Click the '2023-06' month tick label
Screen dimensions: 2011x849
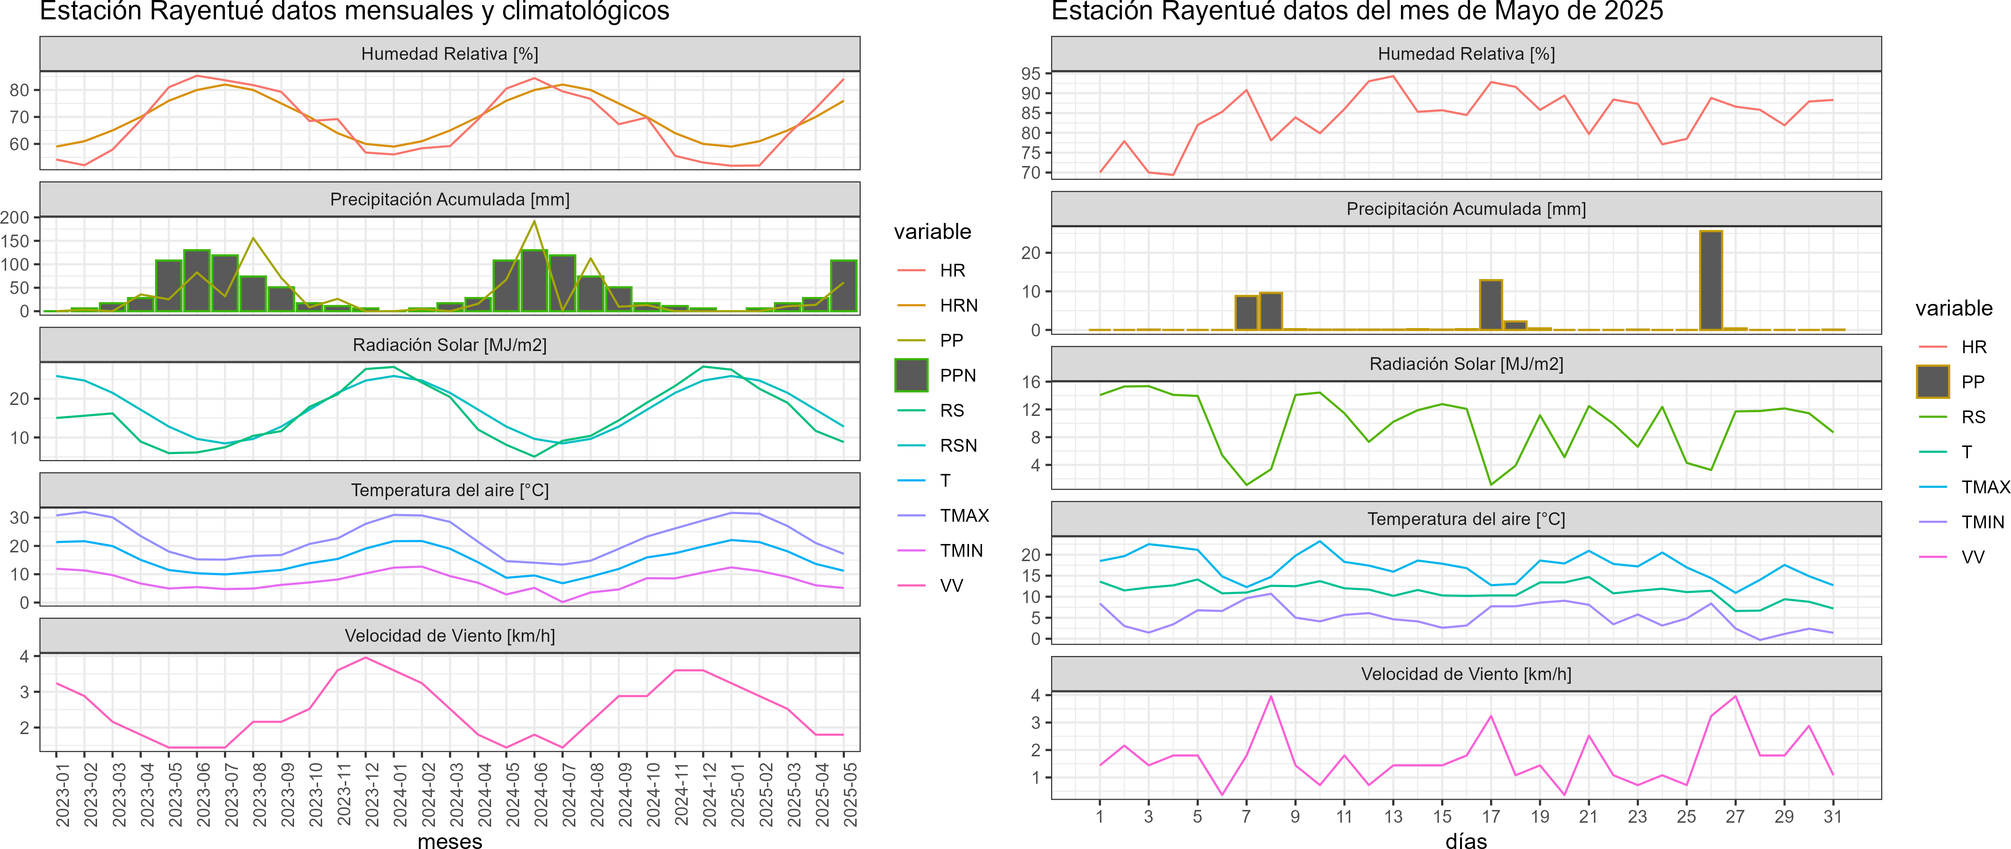pos(203,794)
